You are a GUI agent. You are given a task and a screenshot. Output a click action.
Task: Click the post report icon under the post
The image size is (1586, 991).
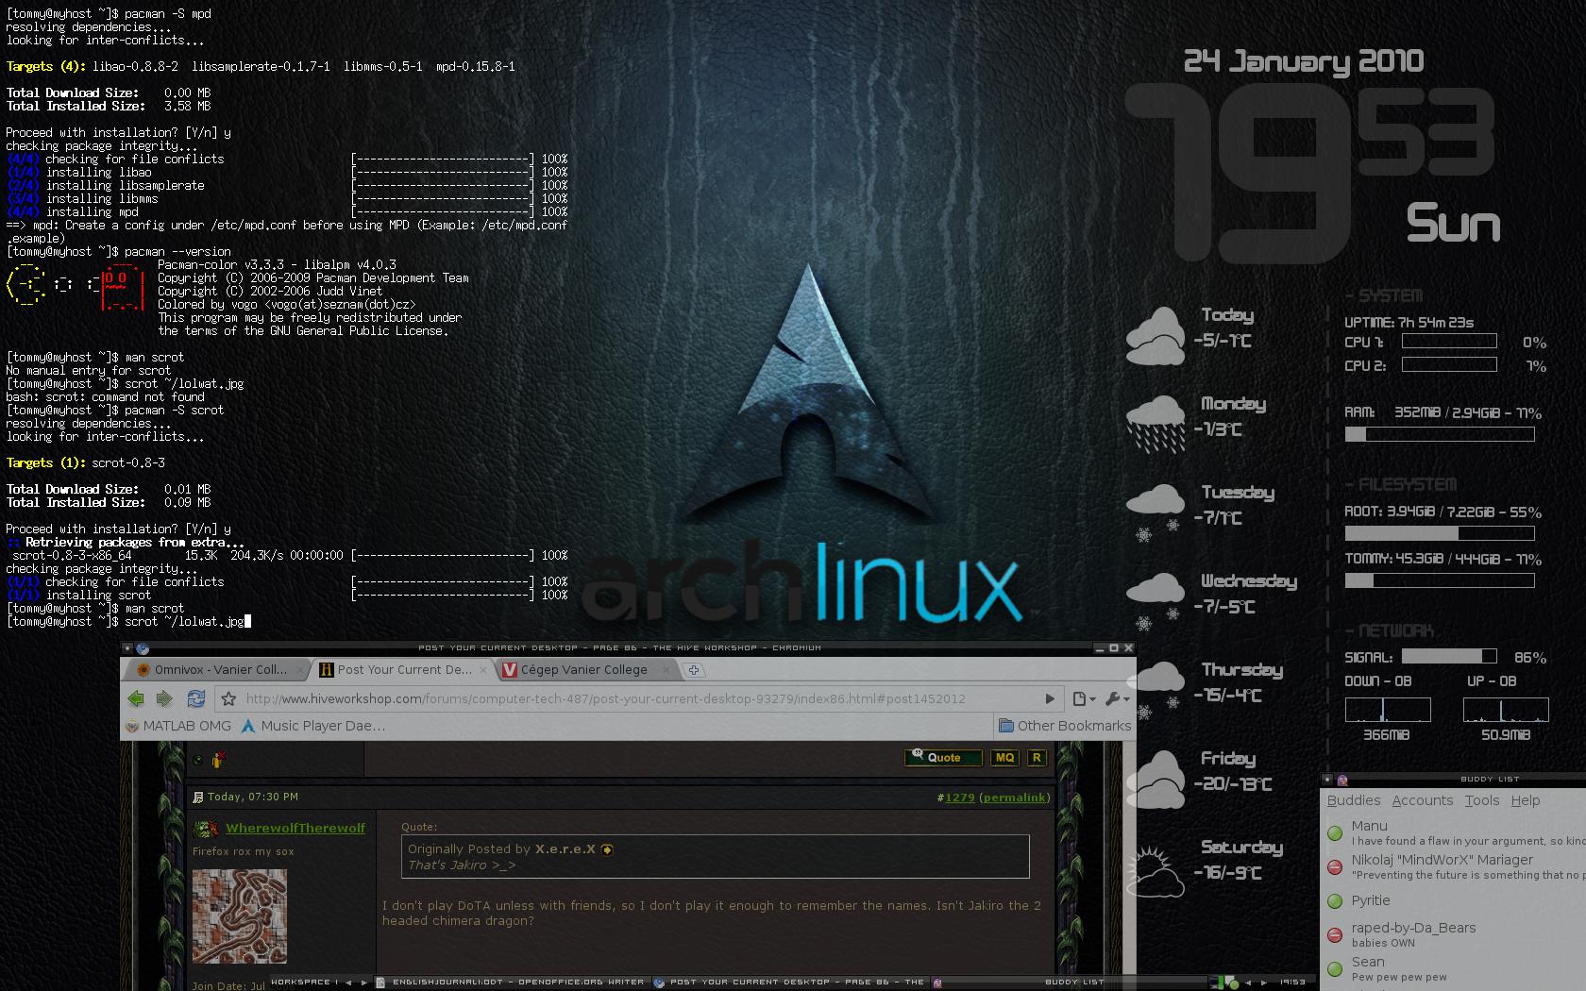(218, 760)
